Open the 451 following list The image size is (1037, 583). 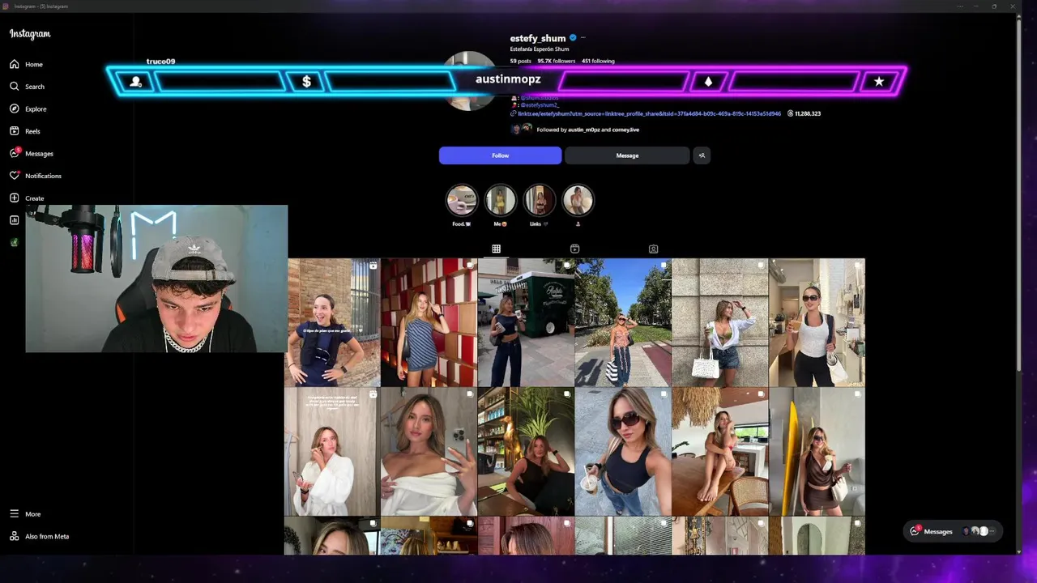point(598,61)
